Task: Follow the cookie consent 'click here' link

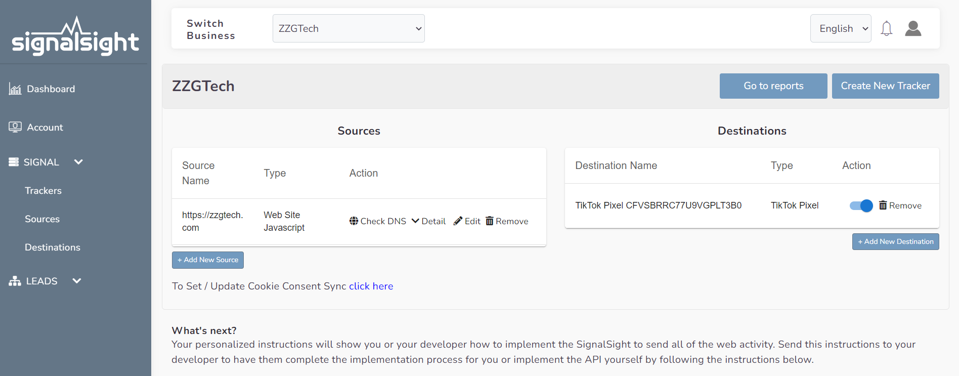Action: (371, 286)
